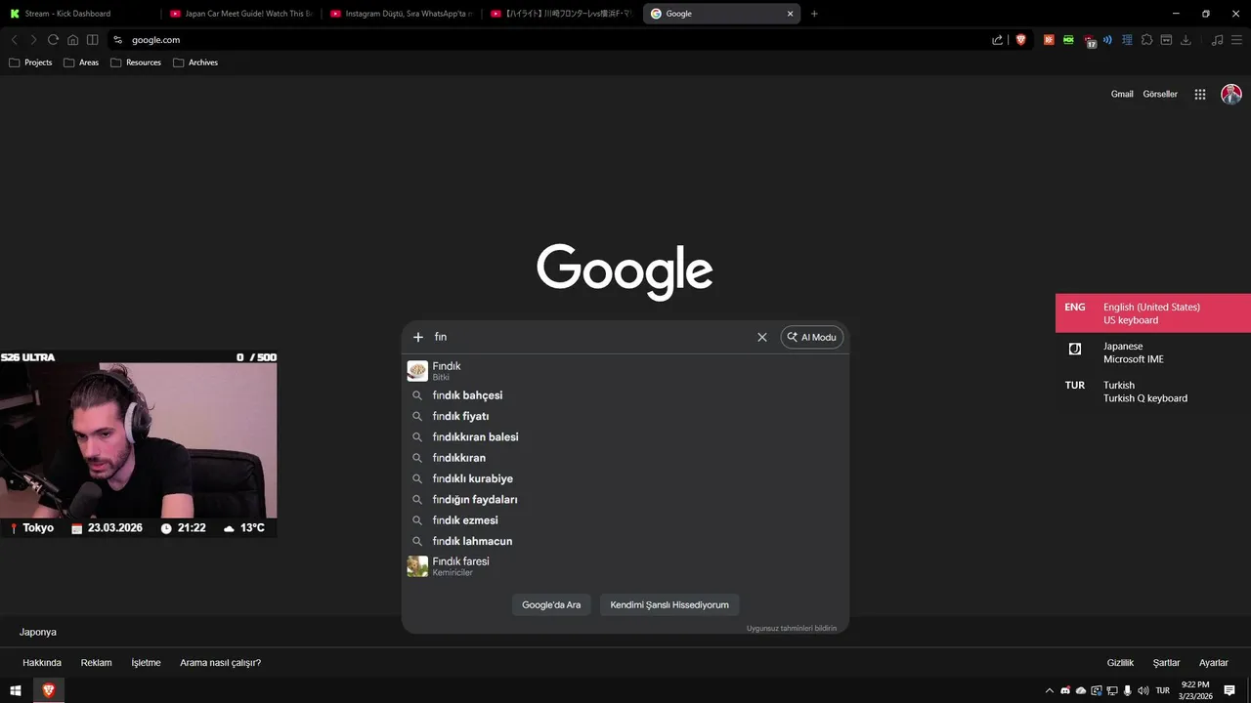1251x703 pixels.
Task: Reload the page with the refresh icon
Action: click(53, 40)
